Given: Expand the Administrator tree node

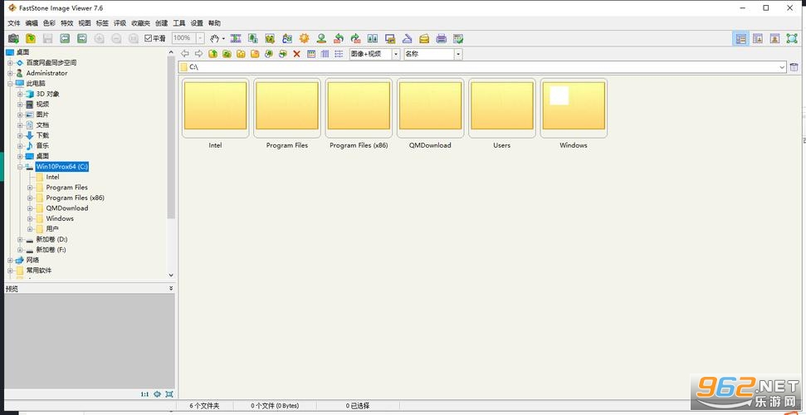Looking at the screenshot, I should [10, 73].
